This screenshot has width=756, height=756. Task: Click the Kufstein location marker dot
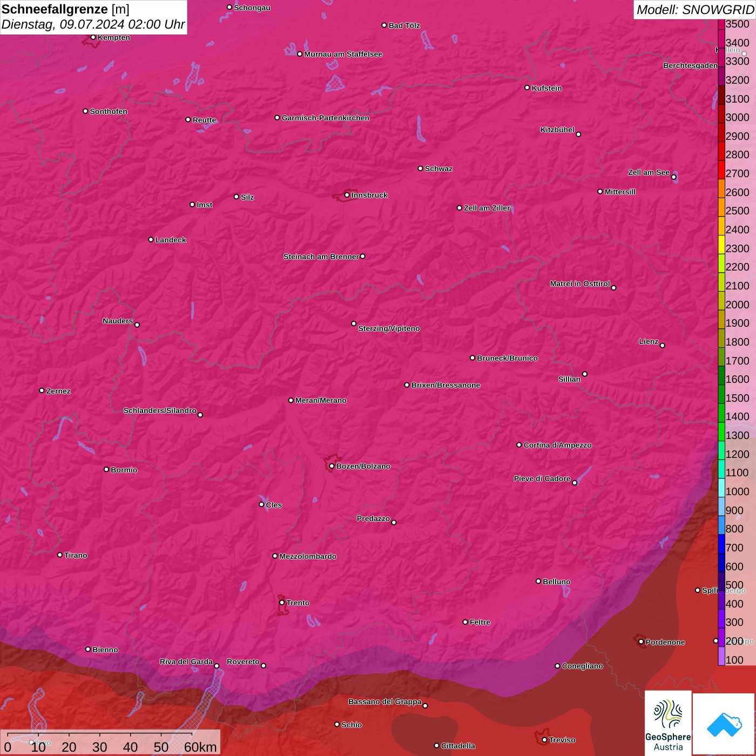(x=527, y=87)
